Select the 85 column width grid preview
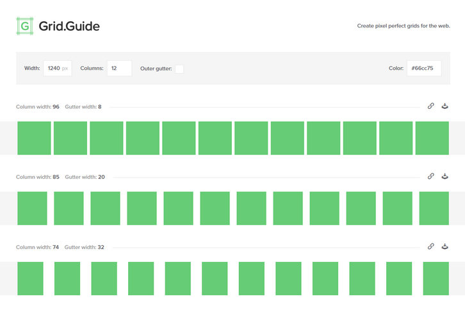Image resolution: width=465 pixels, height=310 pixels. click(232, 208)
